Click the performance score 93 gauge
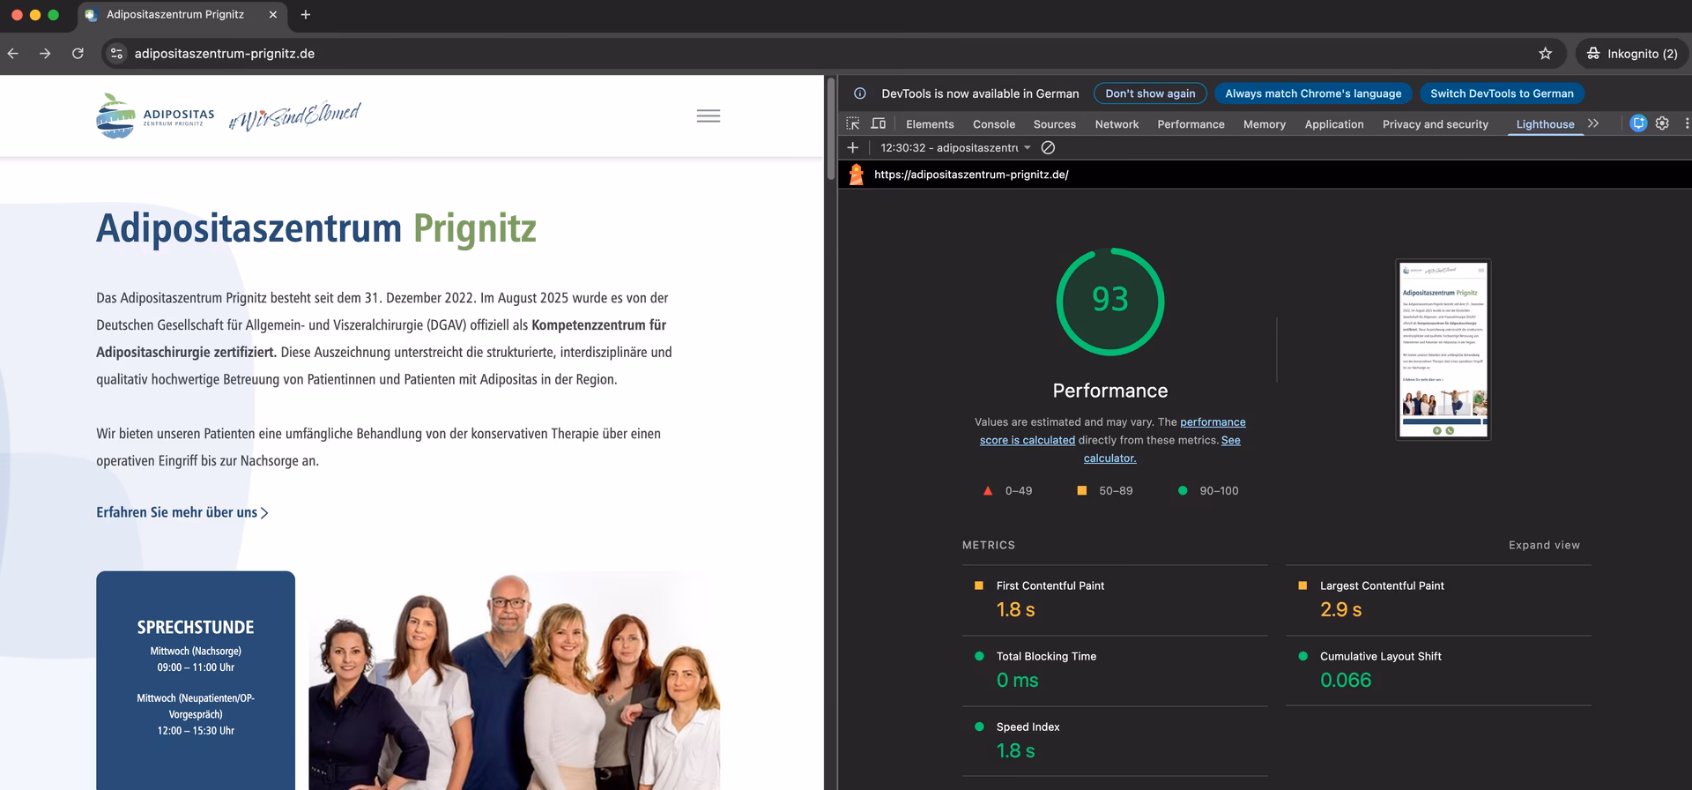 (x=1109, y=302)
